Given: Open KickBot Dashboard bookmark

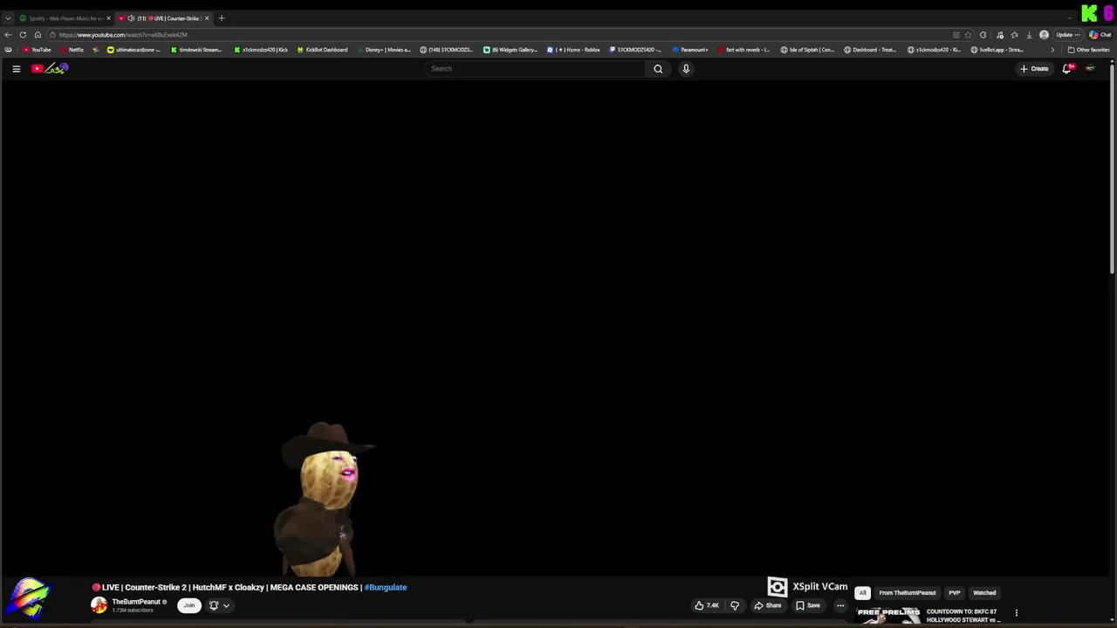Looking at the screenshot, I should click(x=322, y=50).
